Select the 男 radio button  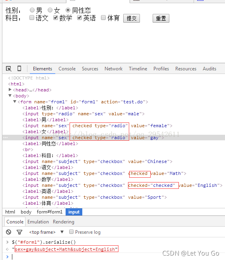(32, 10)
